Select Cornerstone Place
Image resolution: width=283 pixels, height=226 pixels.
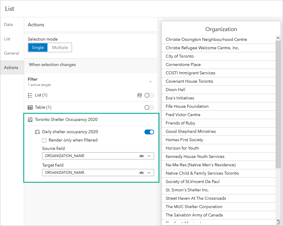point(219,64)
